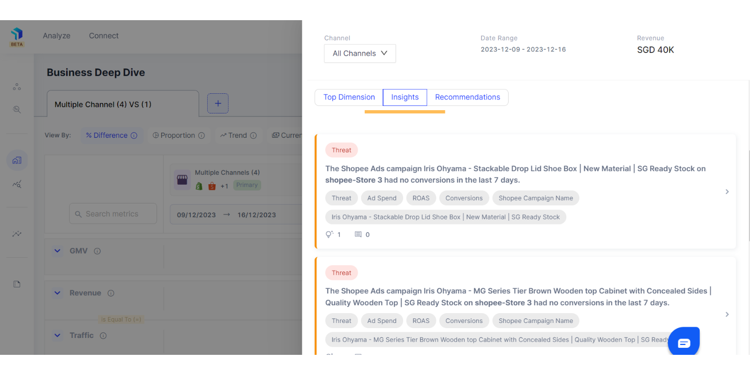Click the app logo with BETA badge
Image resolution: width=750 pixels, height=375 pixels.
(x=17, y=37)
